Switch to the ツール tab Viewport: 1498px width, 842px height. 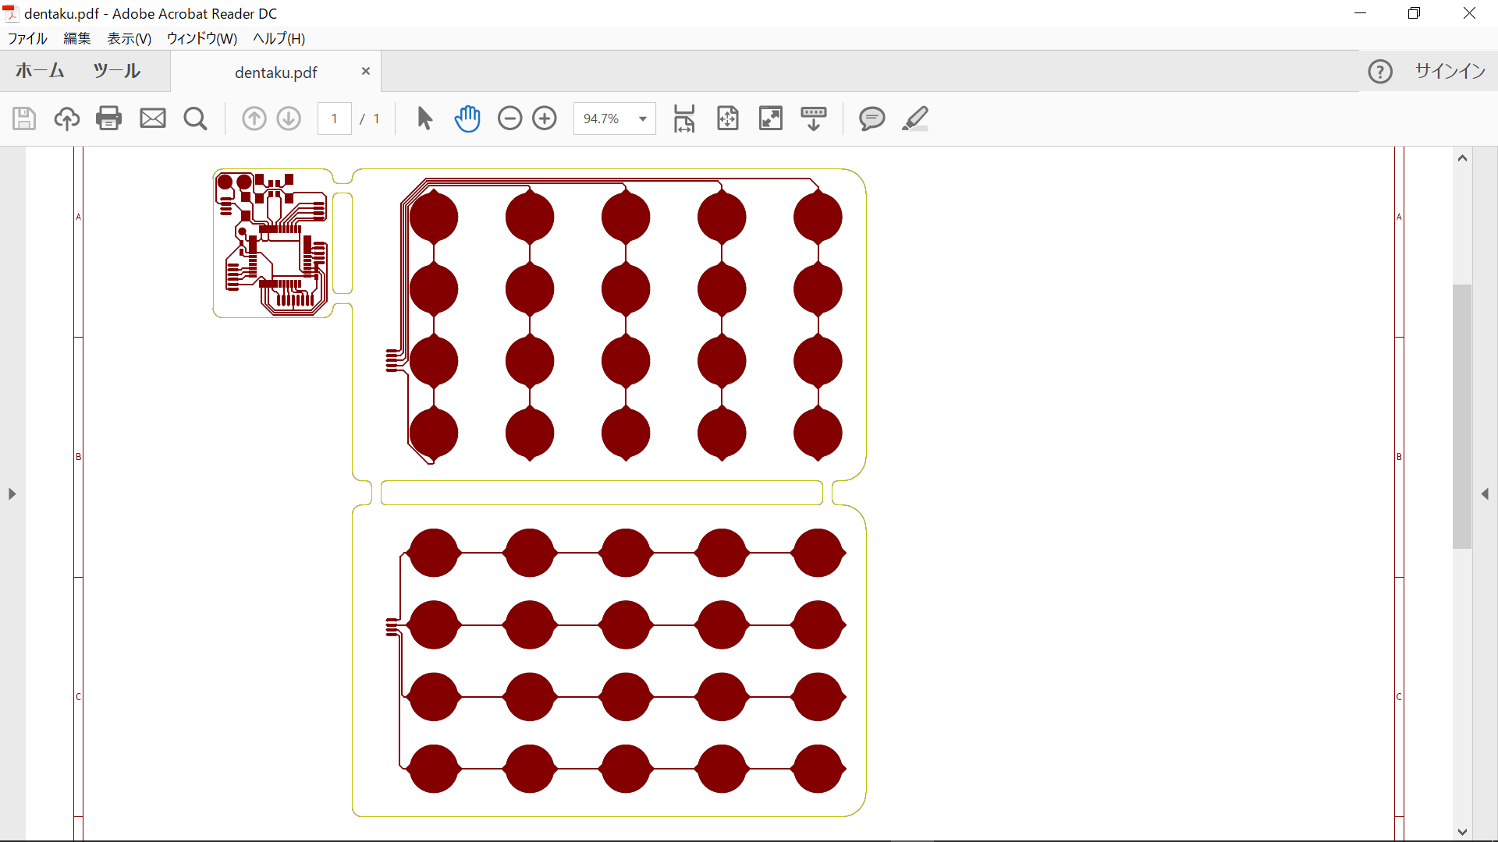coord(116,71)
